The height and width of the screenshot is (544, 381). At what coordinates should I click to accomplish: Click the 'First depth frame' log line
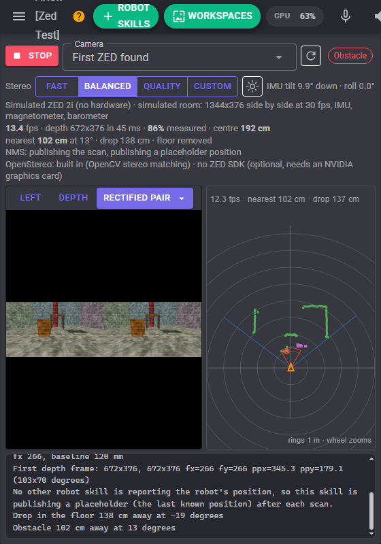coord(178,474)
